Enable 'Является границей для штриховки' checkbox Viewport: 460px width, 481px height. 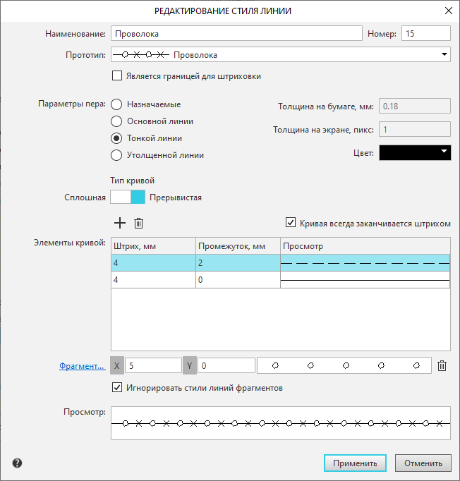click(117, 76)
